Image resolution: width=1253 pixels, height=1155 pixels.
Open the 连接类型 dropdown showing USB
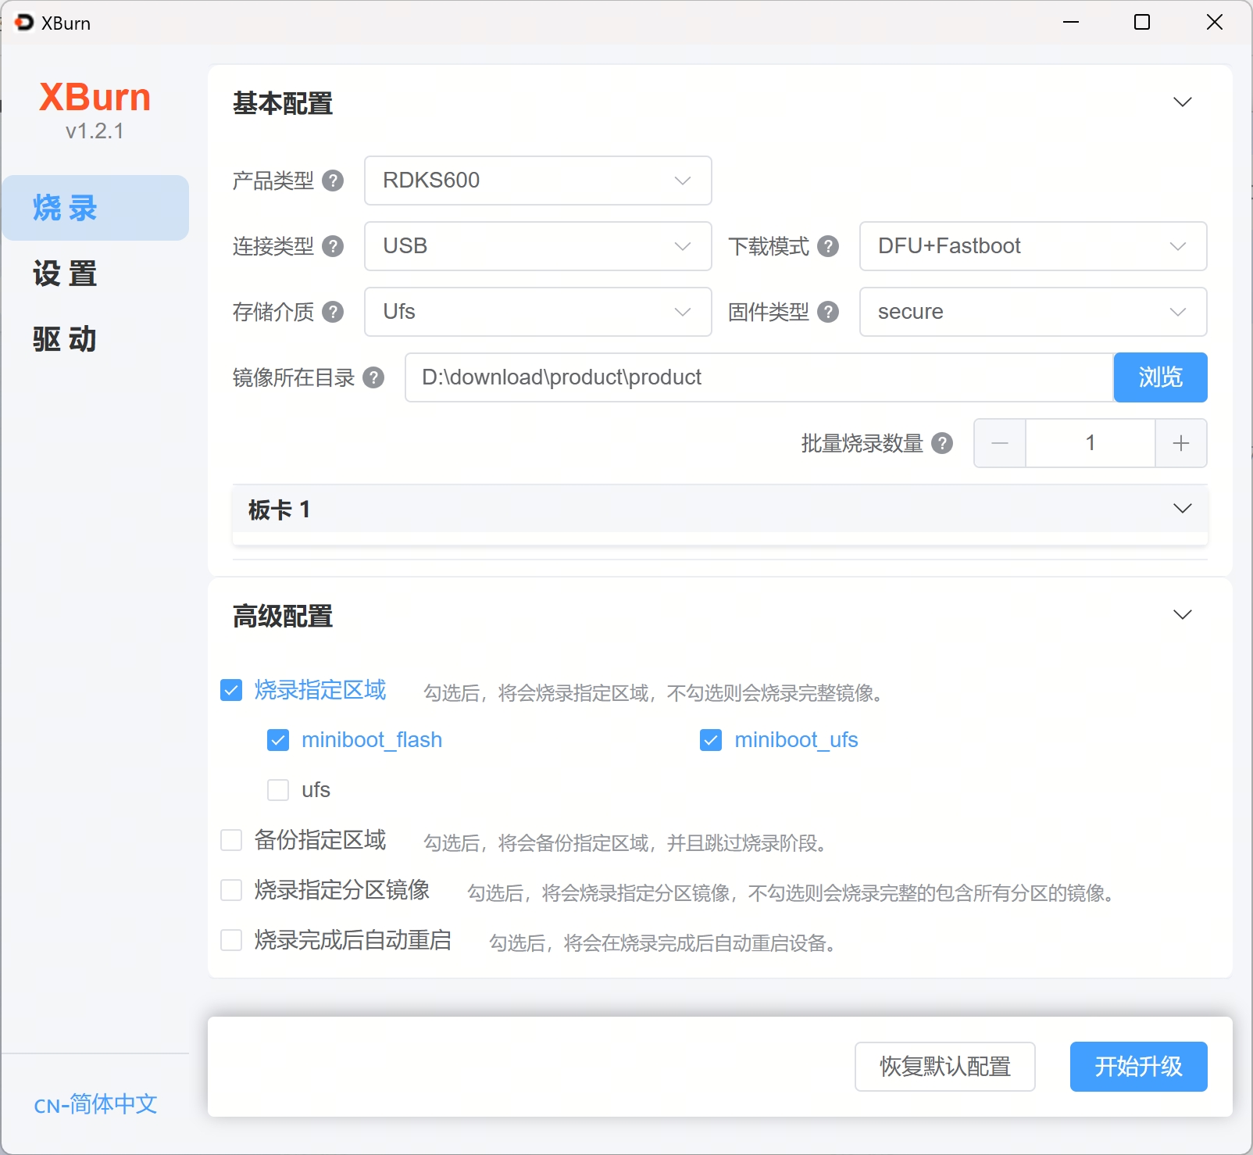click(x=537, y=246)
